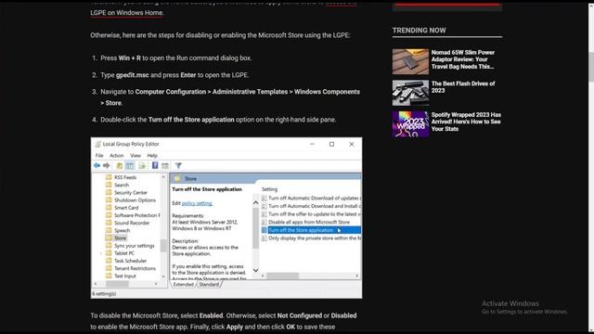Select the Shutdown Options folder
The width and height of the screenshot is (594, 334).
click(x=135, y=200)
